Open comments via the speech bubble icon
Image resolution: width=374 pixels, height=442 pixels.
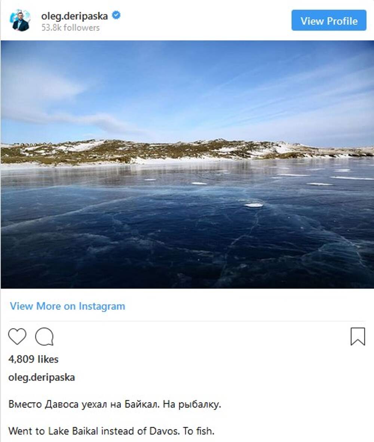[x=44, y=336]
